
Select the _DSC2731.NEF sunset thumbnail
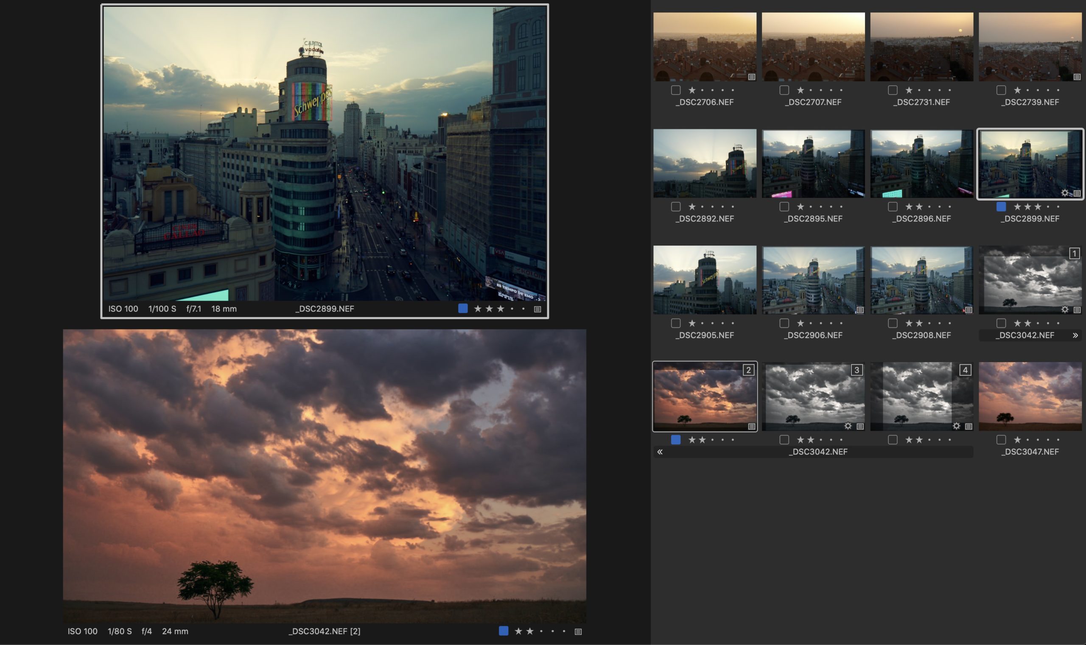click(922, 47)
